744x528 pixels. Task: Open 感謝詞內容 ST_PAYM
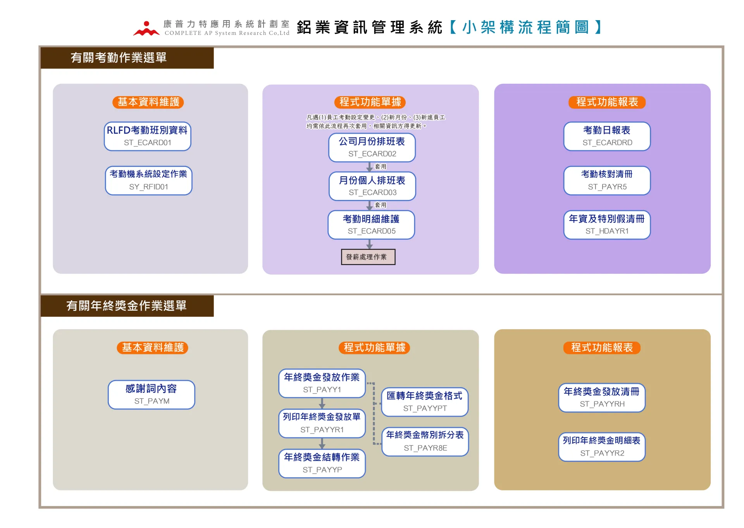pyautogui.click(x=152, y=394)
